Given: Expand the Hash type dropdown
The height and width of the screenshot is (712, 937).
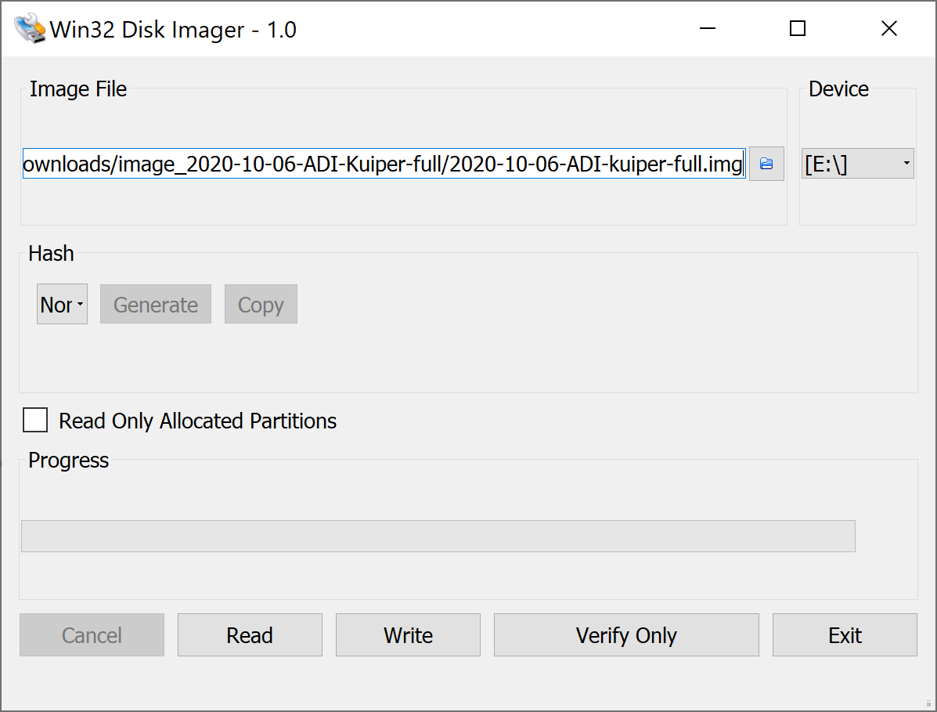Looking at the screenshot, I should 62,304.
